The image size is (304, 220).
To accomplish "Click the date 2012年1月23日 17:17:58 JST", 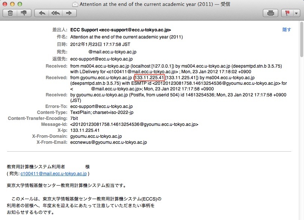I will click(100, 44).
